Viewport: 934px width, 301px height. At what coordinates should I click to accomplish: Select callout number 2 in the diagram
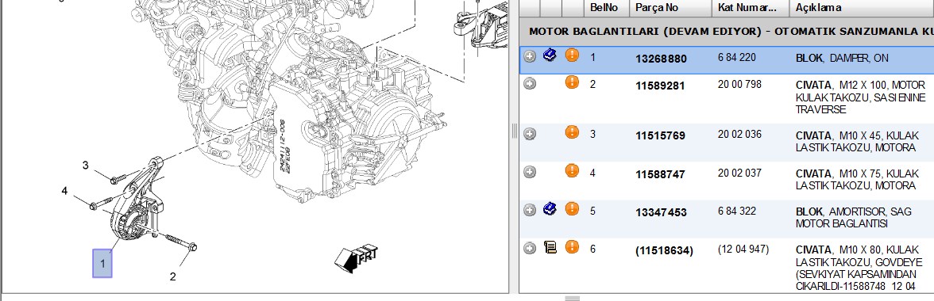tap(173, 276)
